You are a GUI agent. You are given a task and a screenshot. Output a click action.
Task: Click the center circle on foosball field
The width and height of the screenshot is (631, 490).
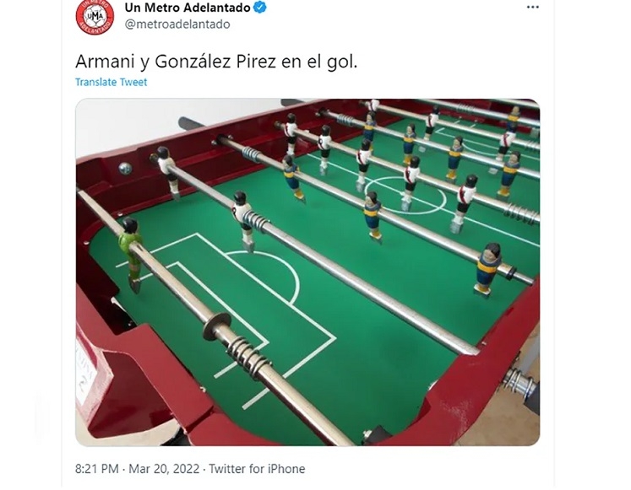(x=405, y=196)
